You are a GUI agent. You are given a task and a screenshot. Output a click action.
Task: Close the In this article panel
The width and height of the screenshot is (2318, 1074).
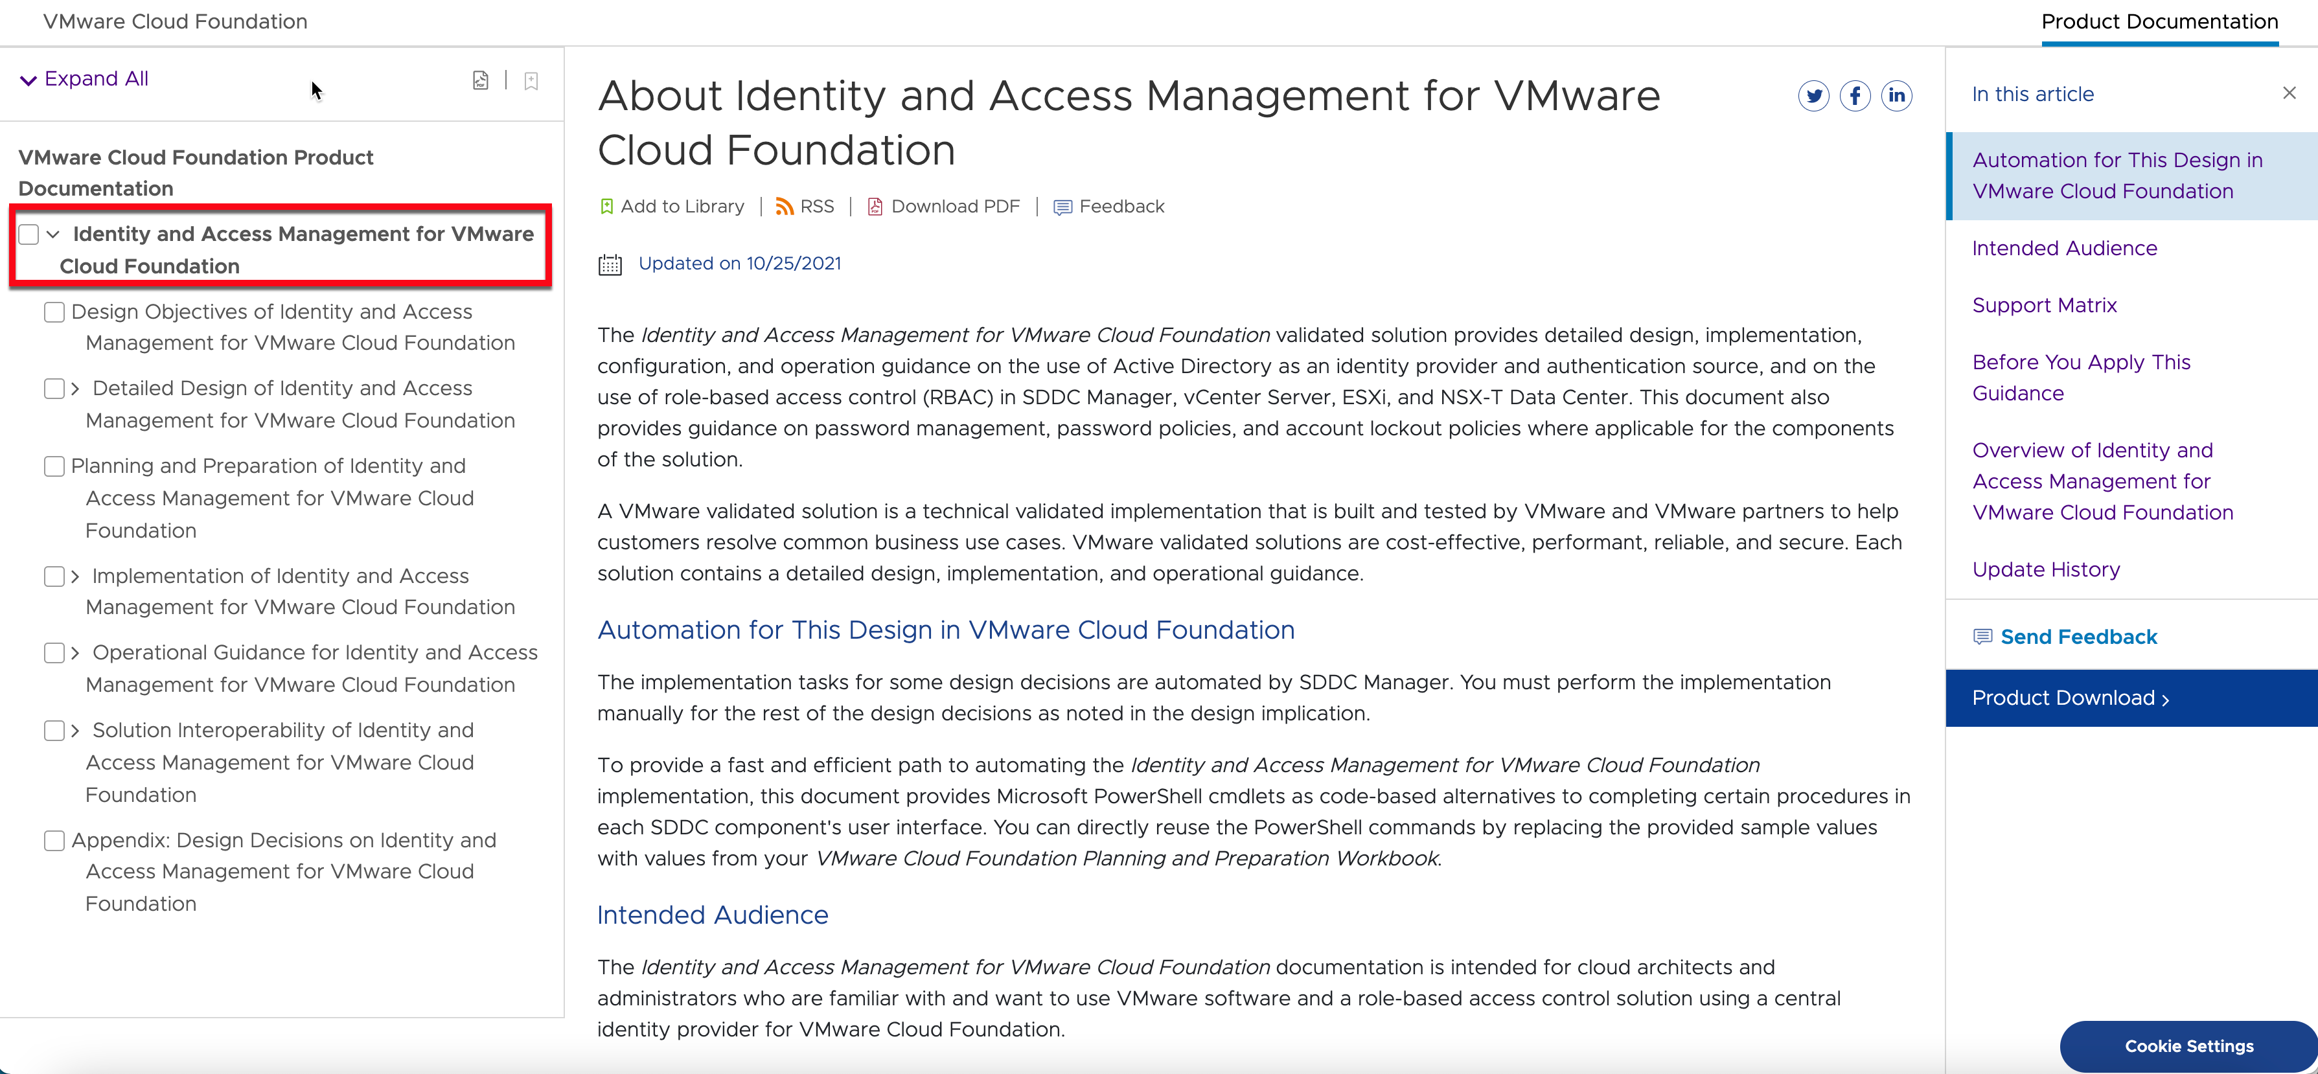pyautogui.click(x=2289, y=92)
